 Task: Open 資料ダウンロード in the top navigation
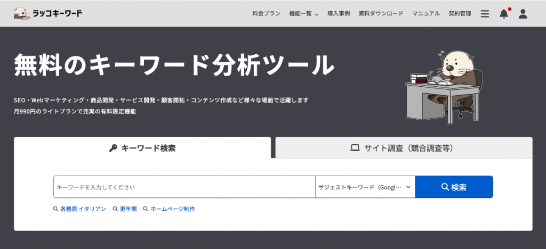tap(381, 13)
